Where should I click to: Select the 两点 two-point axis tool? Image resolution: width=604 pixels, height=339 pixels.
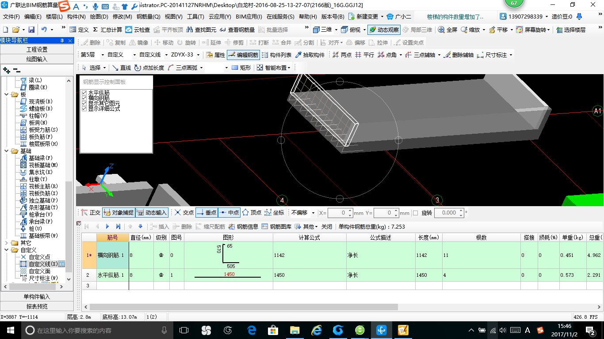point(342,55)
